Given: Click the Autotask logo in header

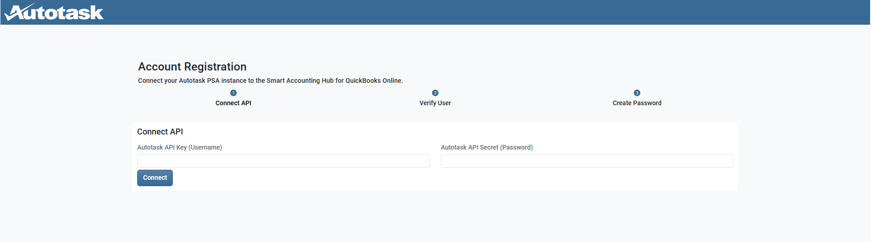Looking at the screenshot, I should click(54, 12).
